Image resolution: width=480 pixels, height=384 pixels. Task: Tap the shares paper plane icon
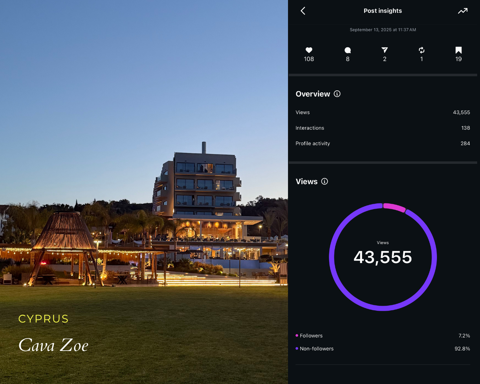[x=385, y=50]
